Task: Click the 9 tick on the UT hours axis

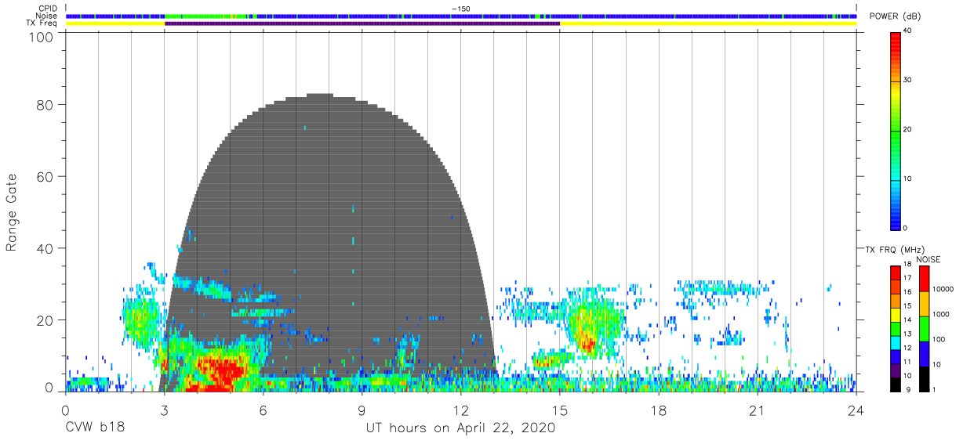Action: (x=362, y=410)
